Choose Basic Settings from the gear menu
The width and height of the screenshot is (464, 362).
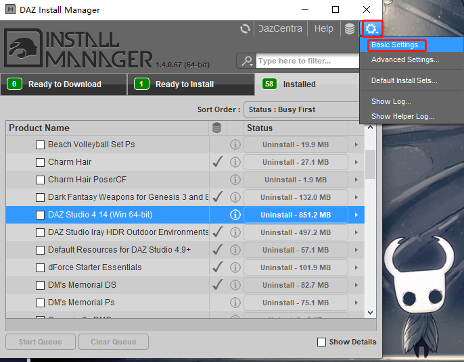pos(411,45)
